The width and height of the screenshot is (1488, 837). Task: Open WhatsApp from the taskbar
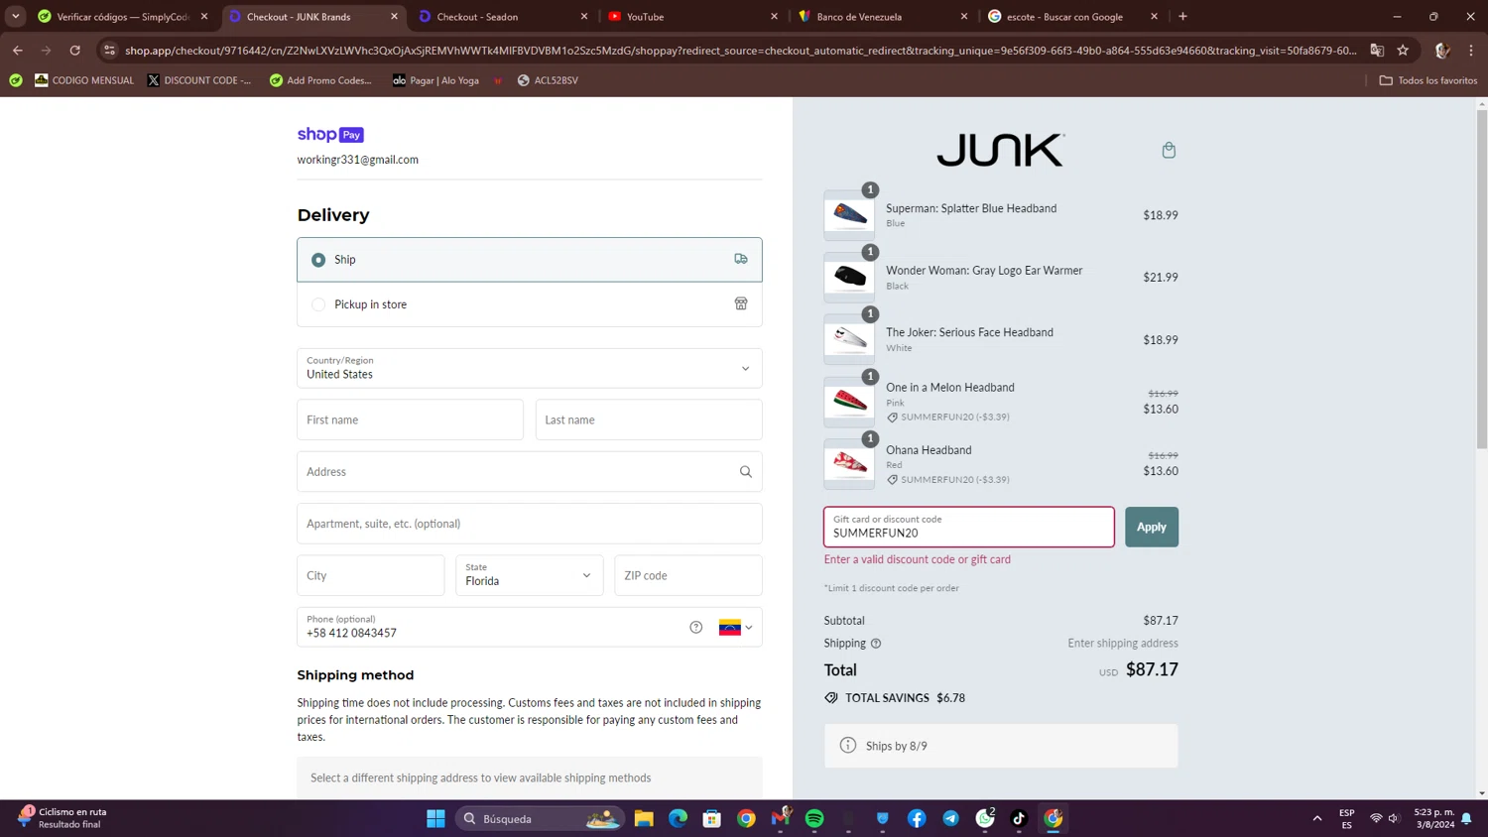point(985,819)
